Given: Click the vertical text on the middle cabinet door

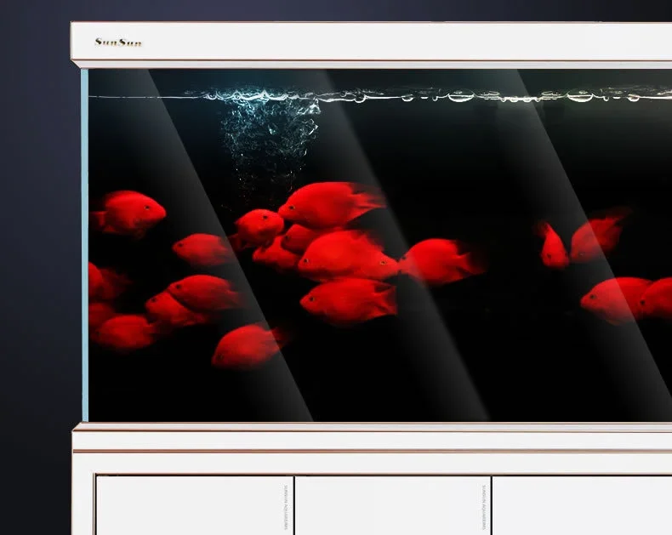Looking at the screenshot, I should pyautogui.click(x=484, y=507).
